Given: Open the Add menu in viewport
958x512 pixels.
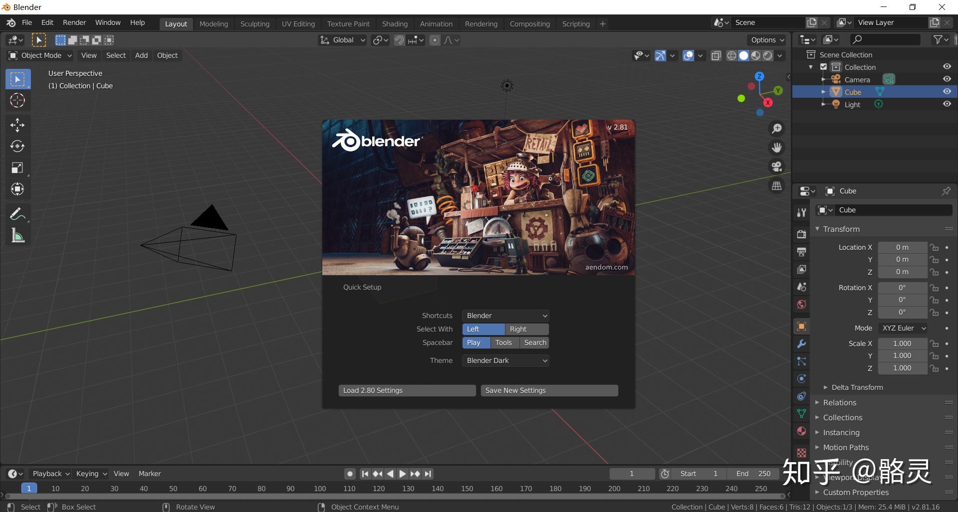Looking at the screenshot, I should (x=141, y=55).
